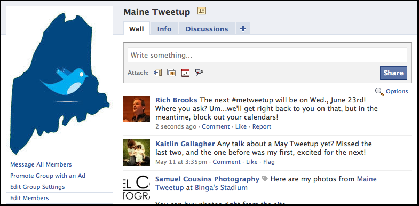
Task: Open the wall Options link
Action: pyautogui.click(x=397, y=91)
